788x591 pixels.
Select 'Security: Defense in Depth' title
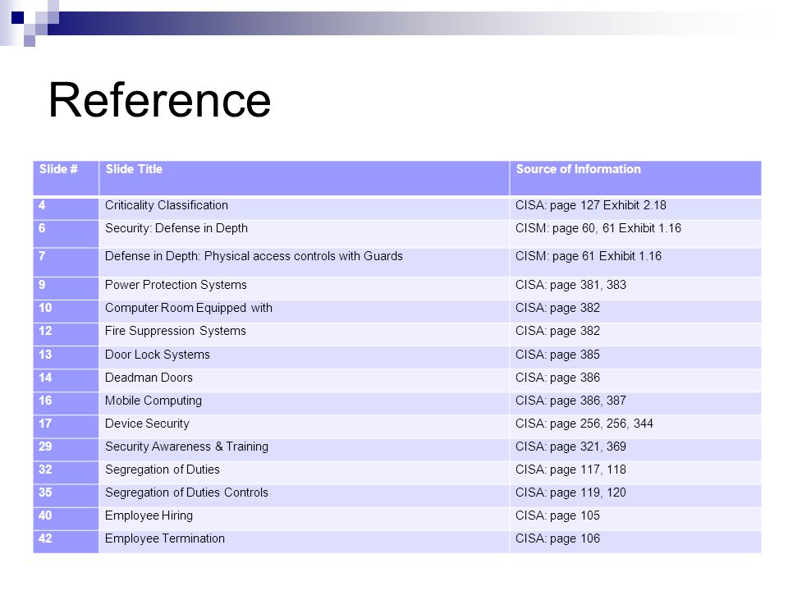pos(304,234)
